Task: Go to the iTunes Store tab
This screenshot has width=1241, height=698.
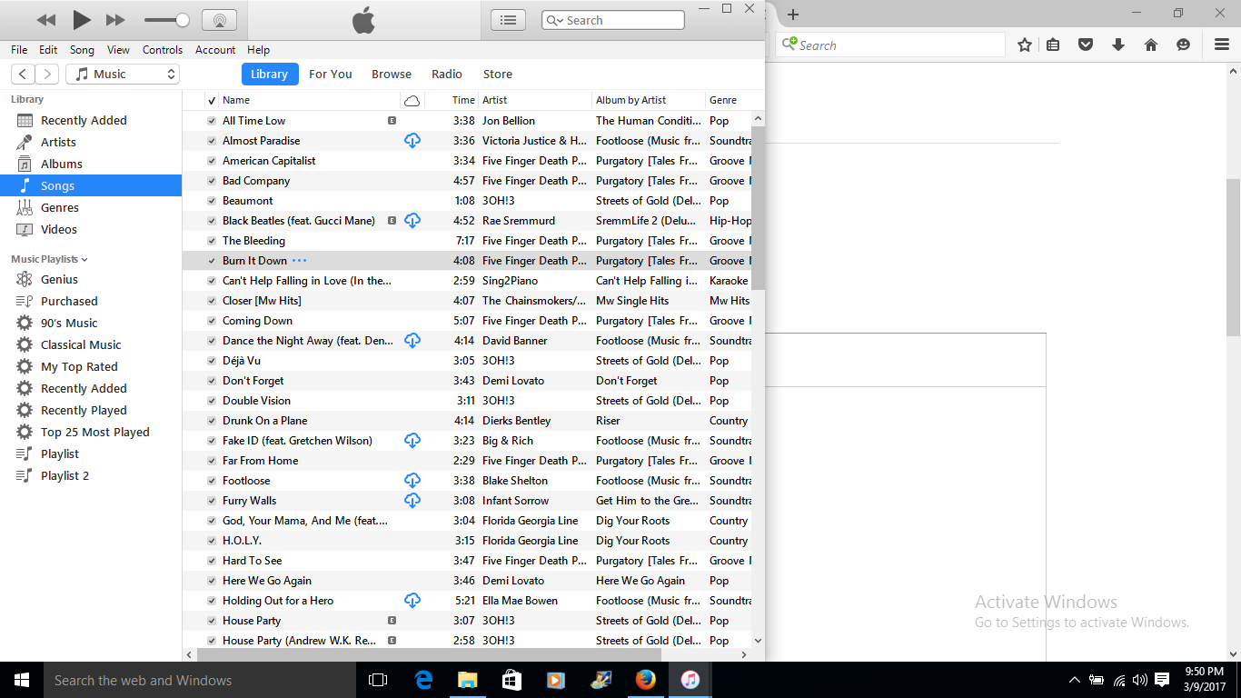Action: coord(498,75)
